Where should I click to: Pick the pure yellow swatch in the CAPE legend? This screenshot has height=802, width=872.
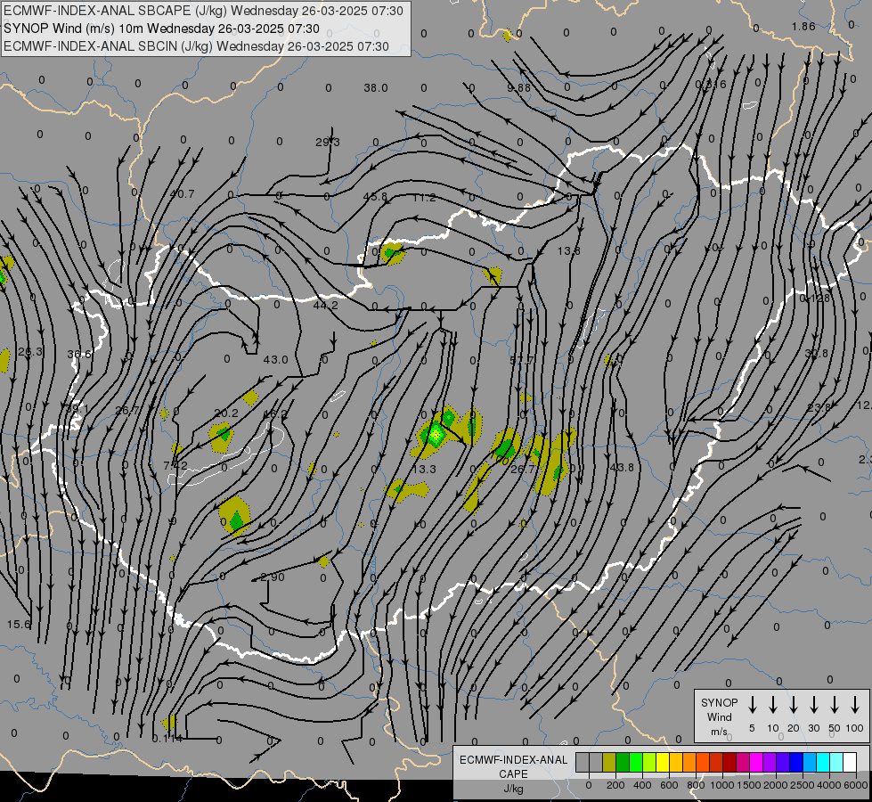click(663, 763)
